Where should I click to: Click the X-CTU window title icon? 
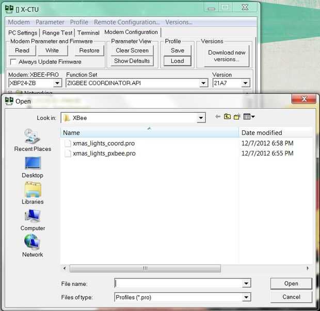coord(9,9)
